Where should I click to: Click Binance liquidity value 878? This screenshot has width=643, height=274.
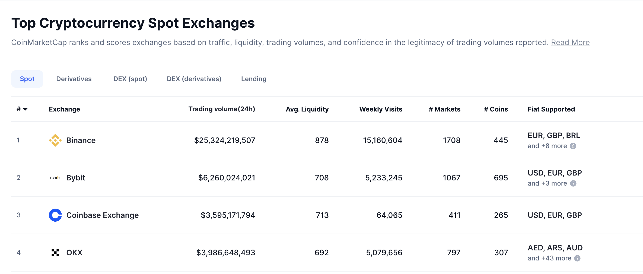(322, 140)
